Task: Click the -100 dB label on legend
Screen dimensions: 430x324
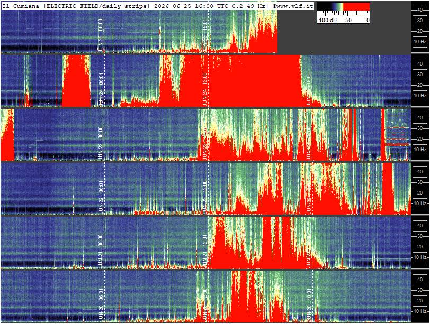Action: (x=327, y=20)
